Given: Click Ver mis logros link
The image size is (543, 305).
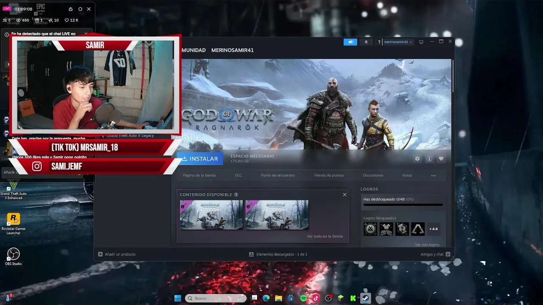Looking at the screenshot, I should pos(427,245).
